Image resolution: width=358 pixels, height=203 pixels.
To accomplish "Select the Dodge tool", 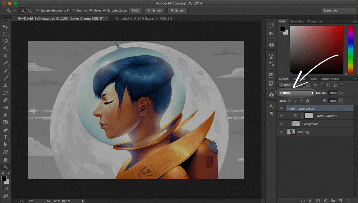I will click(5, 122).
